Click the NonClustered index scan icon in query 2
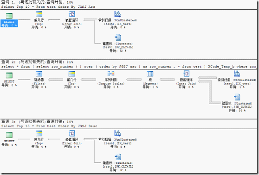 tap(237, 74)
